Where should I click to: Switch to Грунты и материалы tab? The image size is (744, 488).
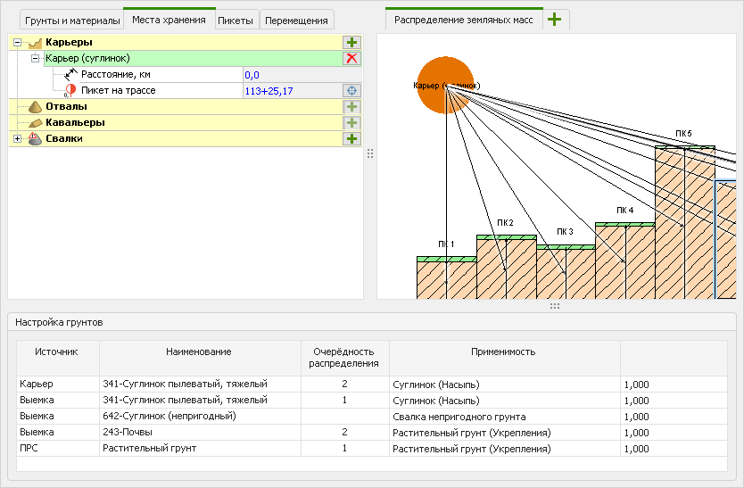point(71,21)
